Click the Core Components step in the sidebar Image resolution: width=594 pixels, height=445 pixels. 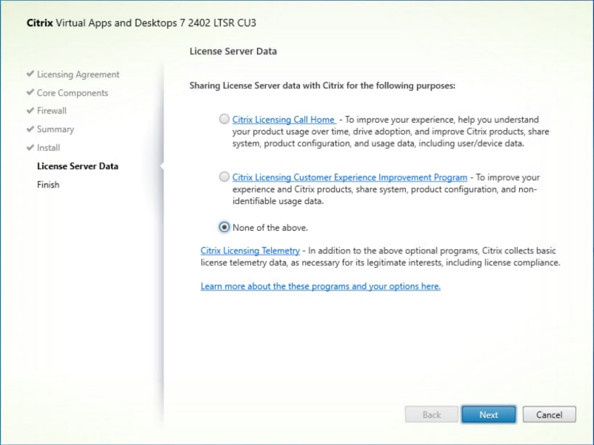[x=73, y=93]
